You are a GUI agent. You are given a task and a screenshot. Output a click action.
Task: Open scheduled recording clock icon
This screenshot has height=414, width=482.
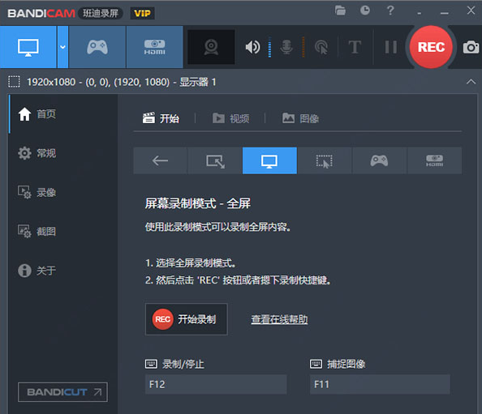(365, 11)
